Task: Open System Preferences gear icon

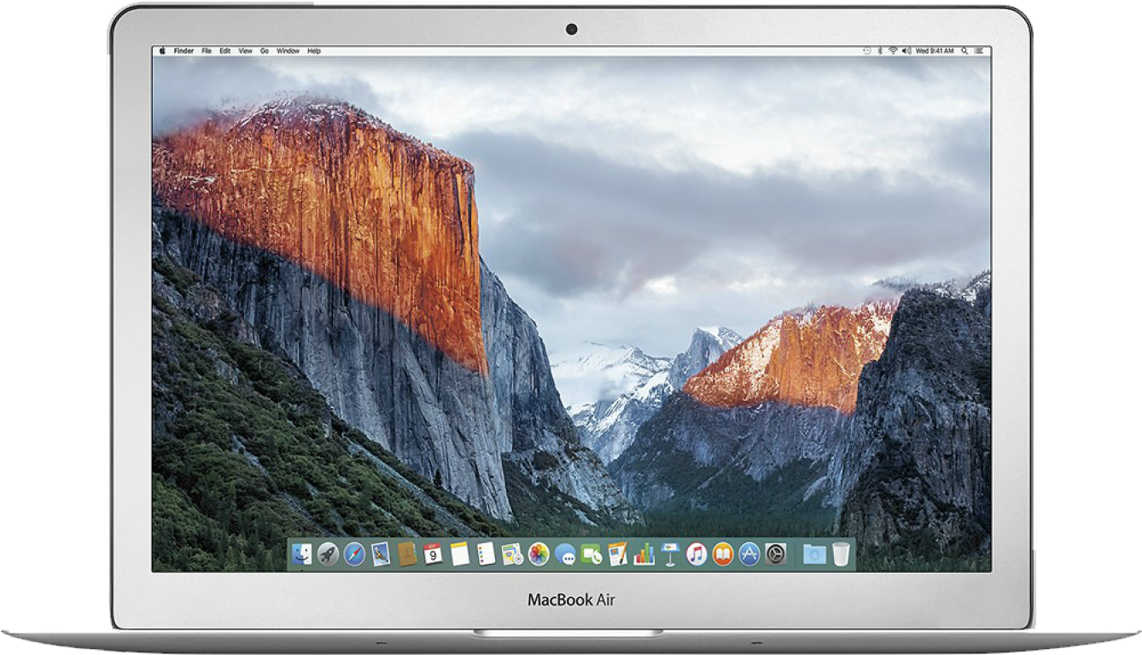Action: coord(776,554)
